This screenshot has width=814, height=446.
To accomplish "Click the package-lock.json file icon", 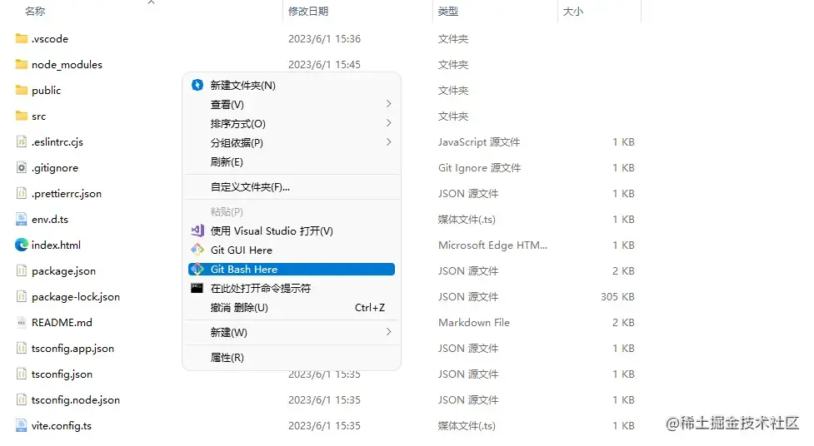I will pos(22,297).
